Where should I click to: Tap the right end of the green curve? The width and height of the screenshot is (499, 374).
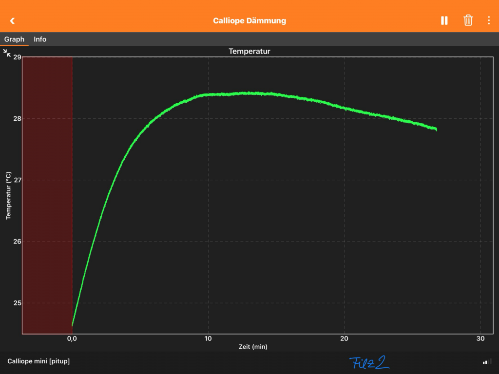click(435, 129)
